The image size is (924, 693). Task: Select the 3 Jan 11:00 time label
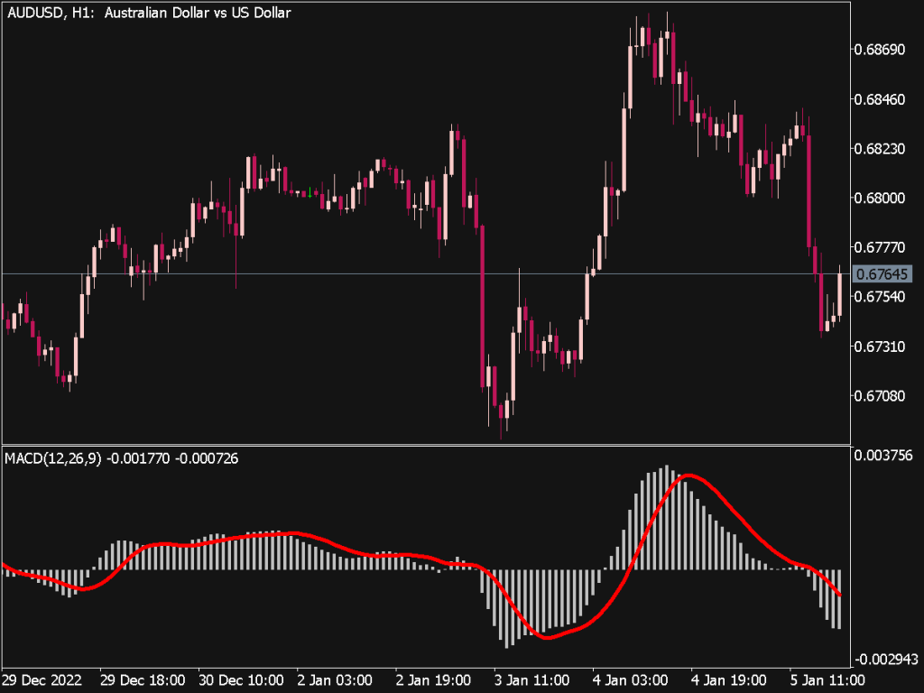[x=531, y=679]
